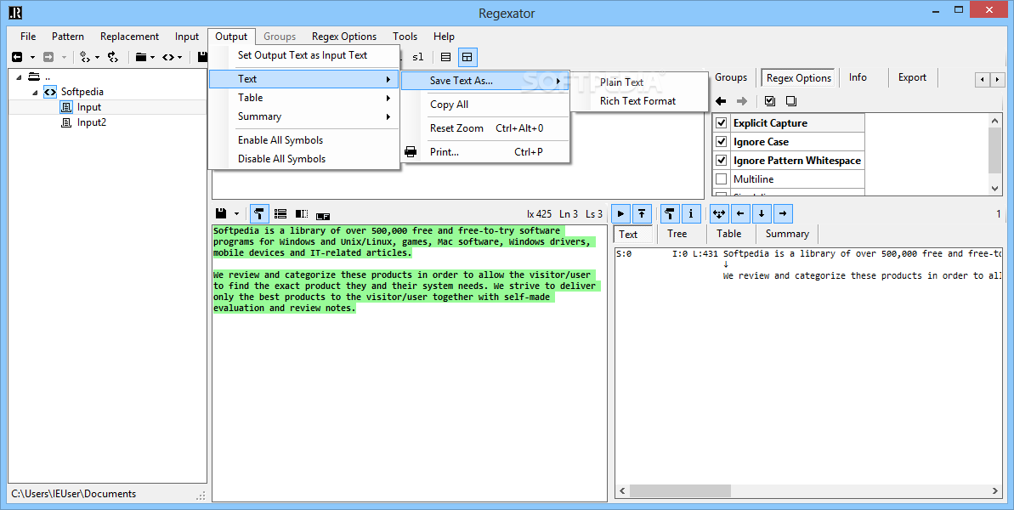Viewport: 1014px width, 510px height.
Task: Click the right arrow button in output toolbar
Action: pyautogui.click(x=783, y=213)
